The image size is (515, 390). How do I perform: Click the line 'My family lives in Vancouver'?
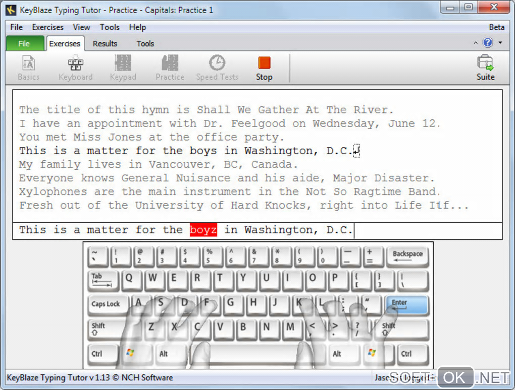tap(159, 164)
